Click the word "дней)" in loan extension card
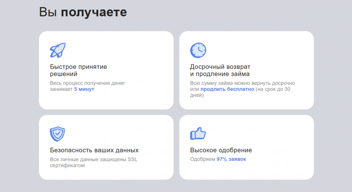Image resolution: width=352 pixels, height=192 pixels. click(197, 95)
